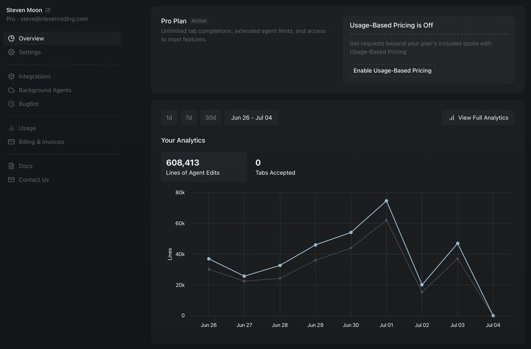Viewport: 531px width, 349px height.
Task: Click the Usage bar chart icon
Action: click(11, 128)
